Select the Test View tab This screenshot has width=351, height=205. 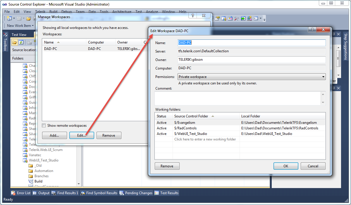[x=19, y=34]
